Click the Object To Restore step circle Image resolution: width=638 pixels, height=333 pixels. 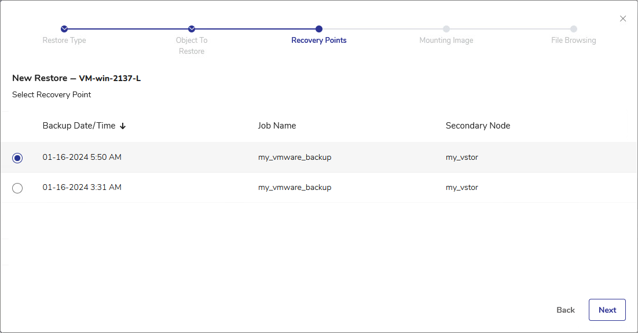[x=192, y=29]
